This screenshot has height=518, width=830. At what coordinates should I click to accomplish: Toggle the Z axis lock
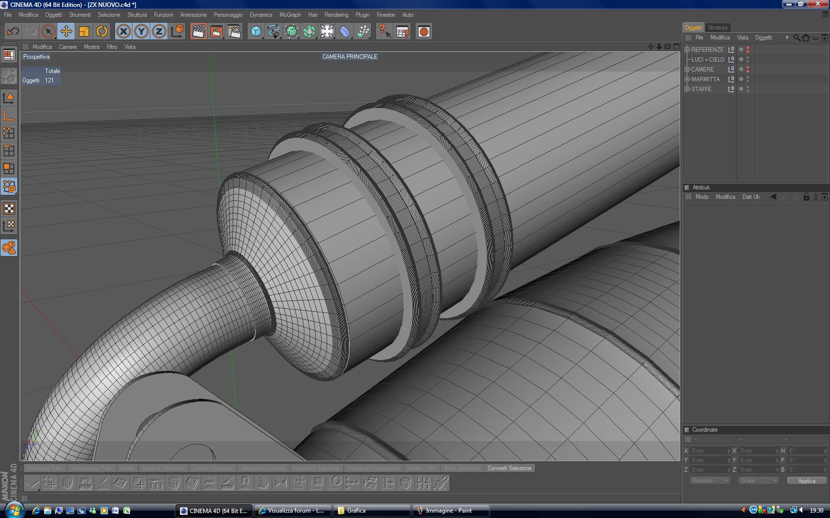pos(159,32)
